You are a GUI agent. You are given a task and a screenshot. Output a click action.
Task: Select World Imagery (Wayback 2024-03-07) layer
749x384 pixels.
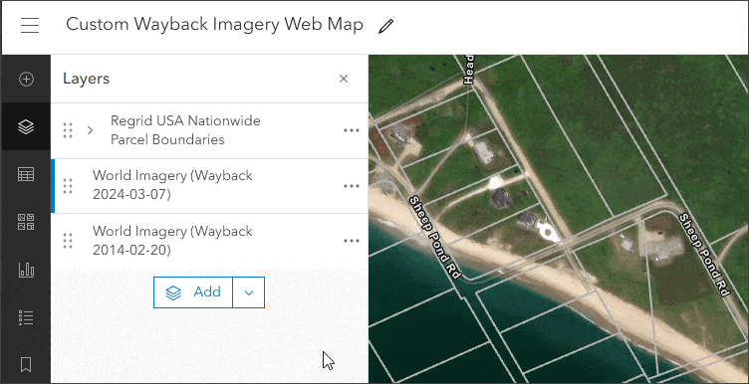click(209, 186)
